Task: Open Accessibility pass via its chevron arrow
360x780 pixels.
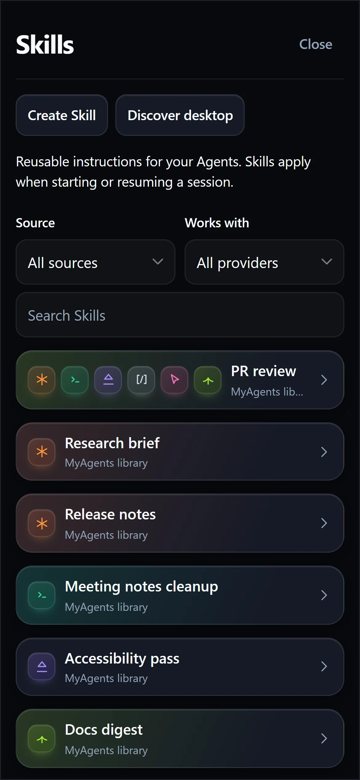Action: pyautogui.click(x=324, y=667)
